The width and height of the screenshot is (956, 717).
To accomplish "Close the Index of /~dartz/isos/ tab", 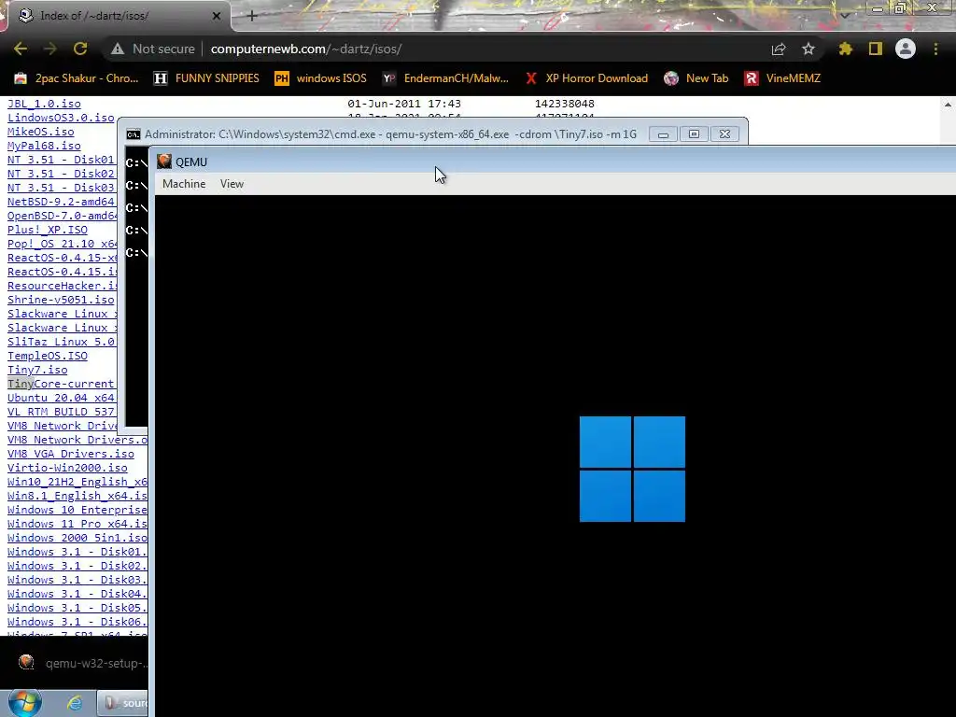I will click(217, 16).
